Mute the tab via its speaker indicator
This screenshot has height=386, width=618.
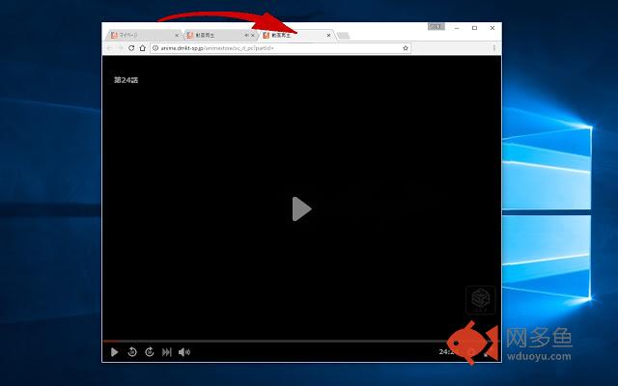[x=246, y=35]
